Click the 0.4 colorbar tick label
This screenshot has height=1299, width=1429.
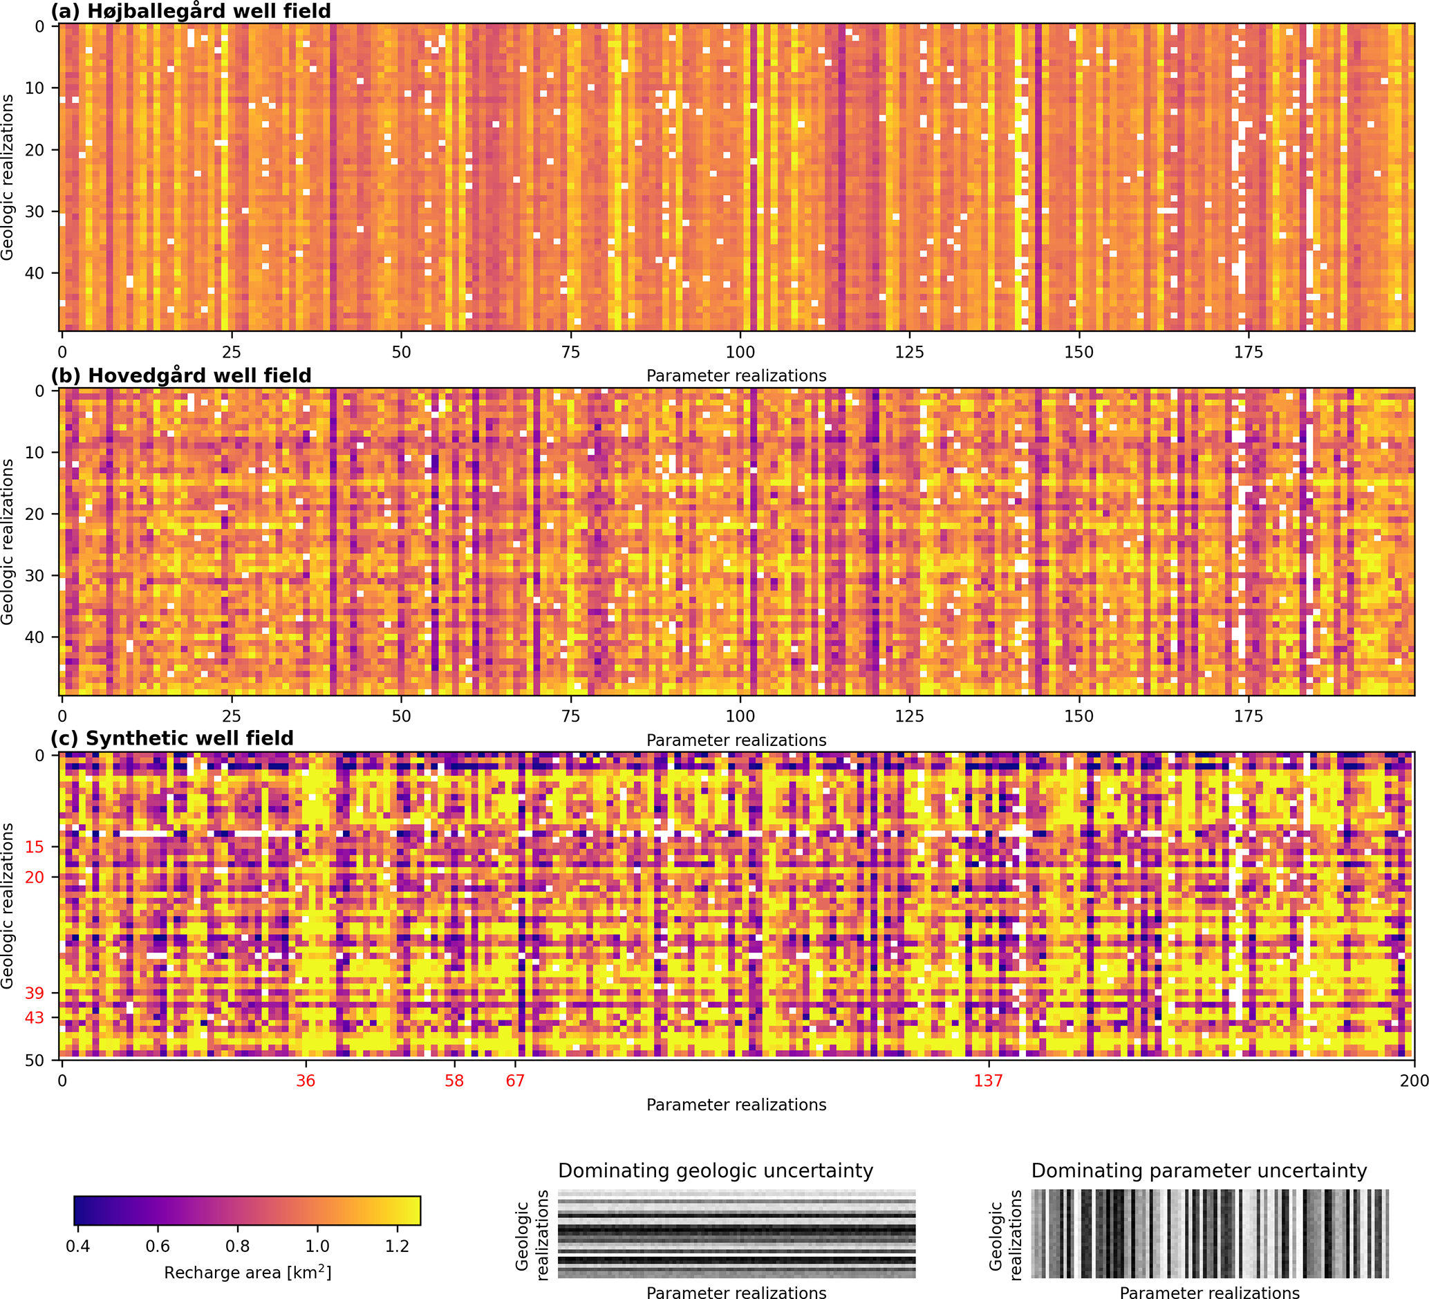coord(78,1246)
